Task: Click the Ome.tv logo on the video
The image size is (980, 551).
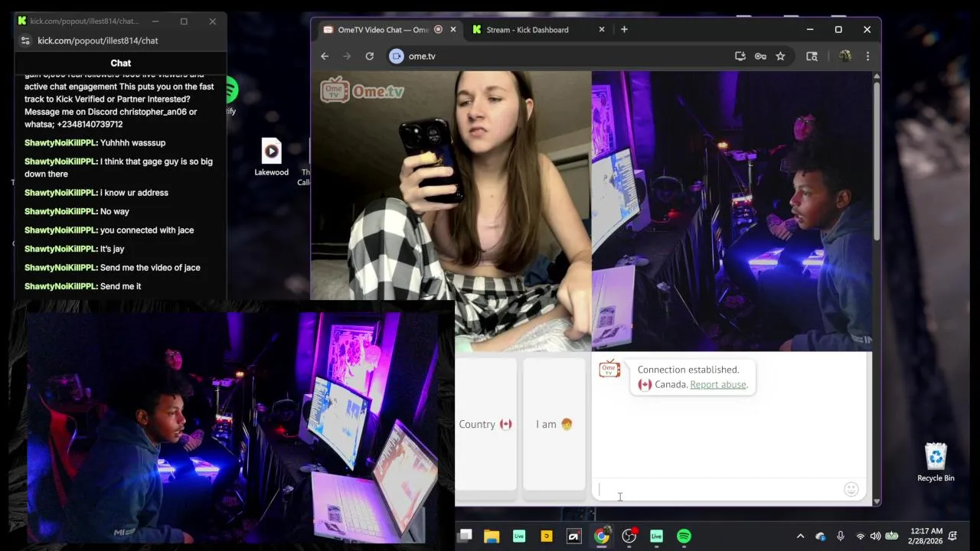Action: 362,90
